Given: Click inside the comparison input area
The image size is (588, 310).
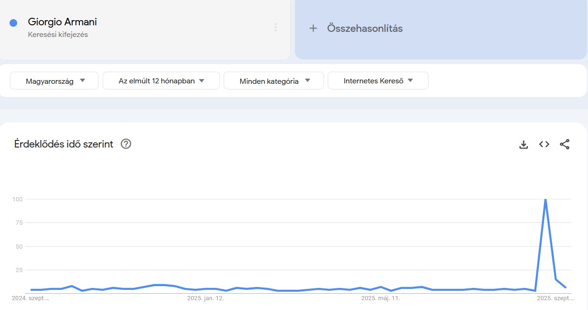Looking at the screenshot, I should click(441, 28).
